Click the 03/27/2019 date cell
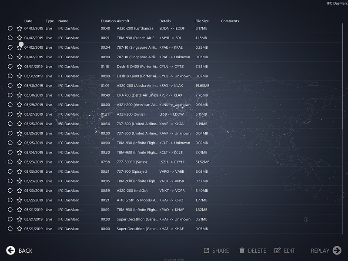Image resolution: width=348 pixels, height=261 pixels. [33, 114]
